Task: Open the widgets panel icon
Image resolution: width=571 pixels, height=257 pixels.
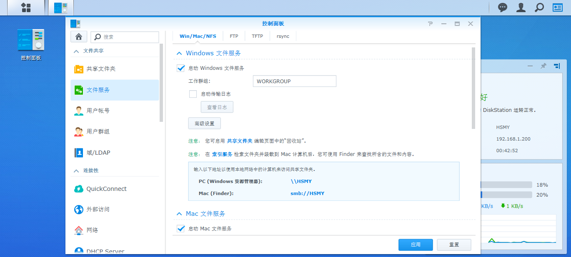Action: tap(557, 7)
